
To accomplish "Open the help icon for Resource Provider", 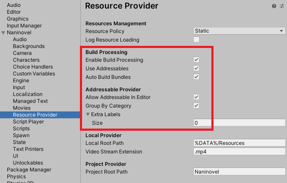I will coord(274,6).
